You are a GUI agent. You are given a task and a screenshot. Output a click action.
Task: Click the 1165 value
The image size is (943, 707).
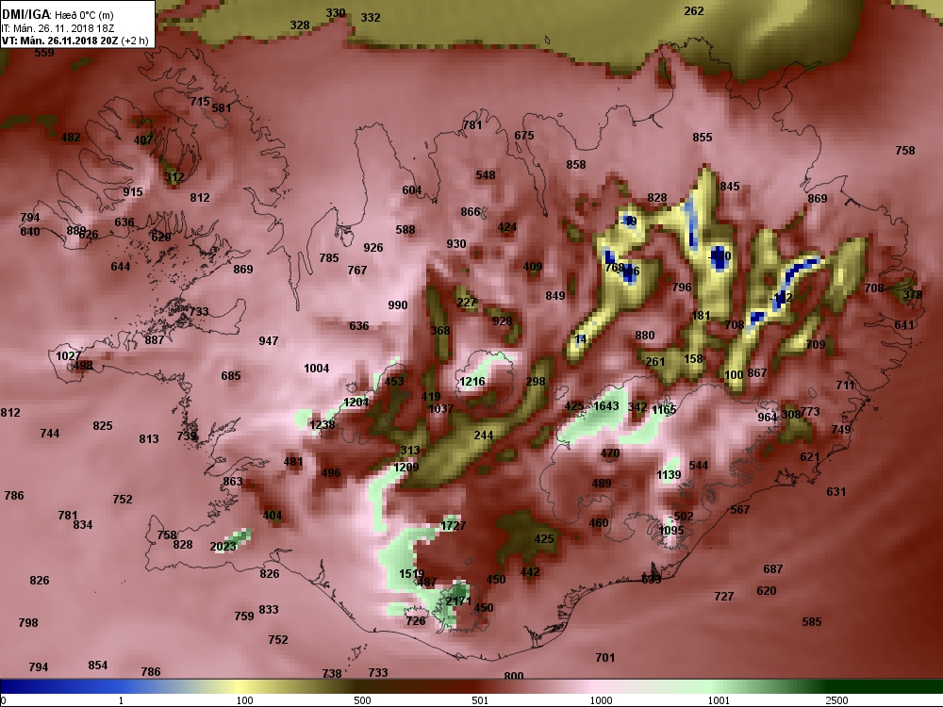click(x=664, y=410)
